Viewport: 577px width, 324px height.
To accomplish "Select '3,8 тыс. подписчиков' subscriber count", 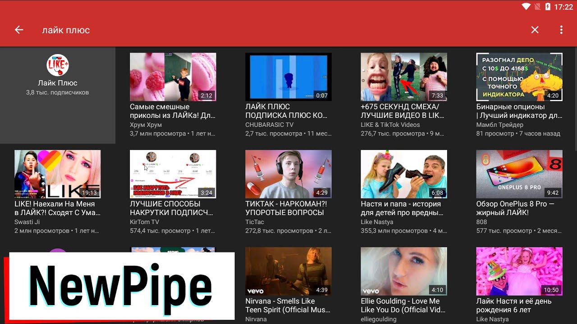I will pyautogui.click(x=58, y=92).
